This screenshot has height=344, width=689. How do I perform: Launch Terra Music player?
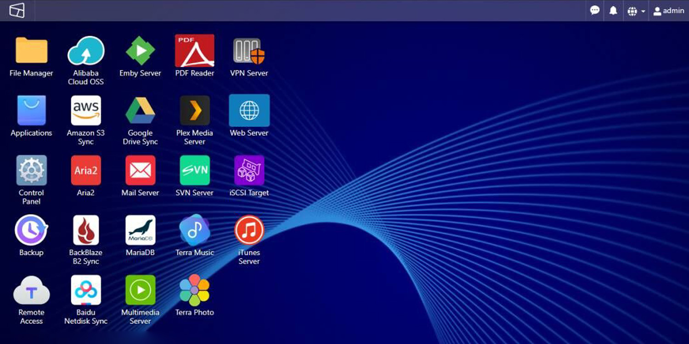pos(195,230)
